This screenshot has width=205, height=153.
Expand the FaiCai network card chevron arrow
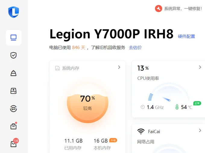[x=200, y=130]
